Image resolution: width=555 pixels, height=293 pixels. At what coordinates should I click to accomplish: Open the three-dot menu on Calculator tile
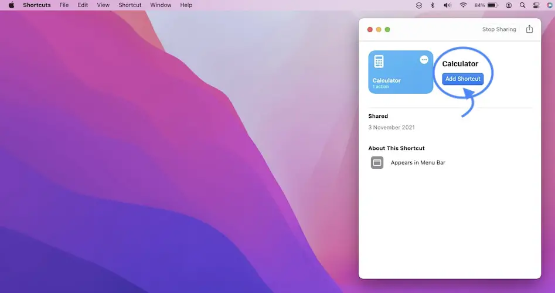[424, 60]
